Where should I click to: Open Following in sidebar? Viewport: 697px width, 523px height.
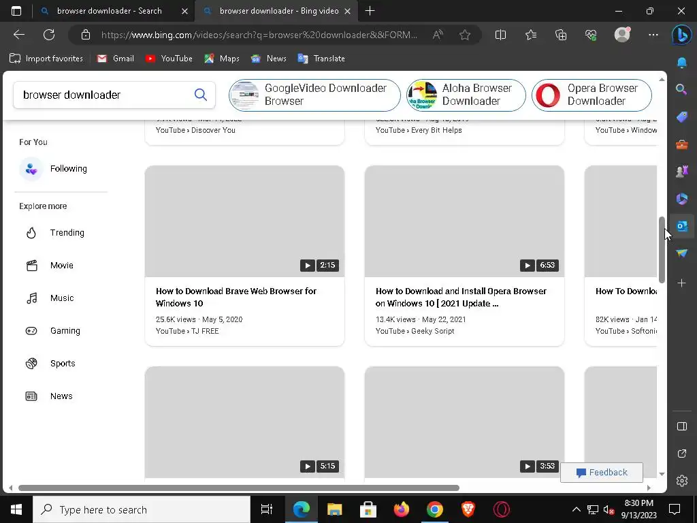[x=53, y=169]
